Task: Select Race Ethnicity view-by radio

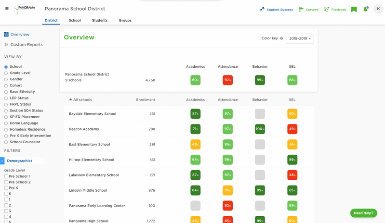Action: click(6, 92)
